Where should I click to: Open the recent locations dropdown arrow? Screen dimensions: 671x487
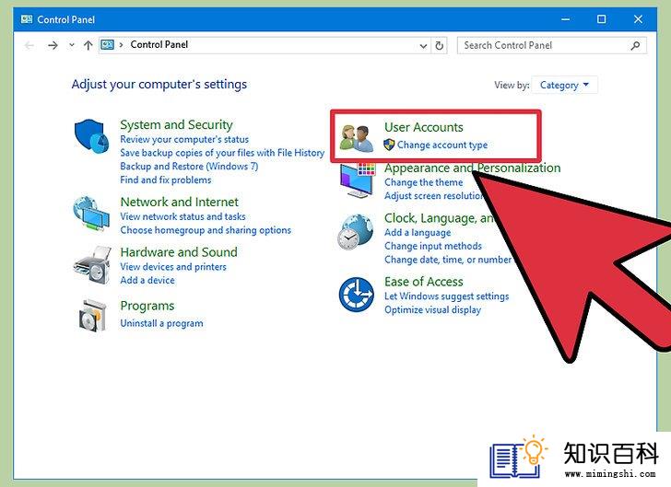[x=72, y=45]
